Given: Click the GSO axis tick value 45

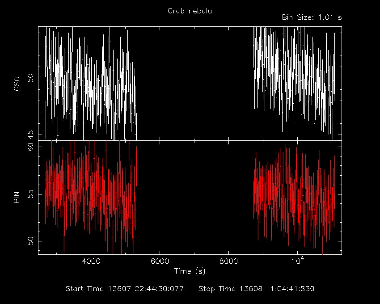Looking at the screenshot, I should pyautogui.click(x=30, y=135).
